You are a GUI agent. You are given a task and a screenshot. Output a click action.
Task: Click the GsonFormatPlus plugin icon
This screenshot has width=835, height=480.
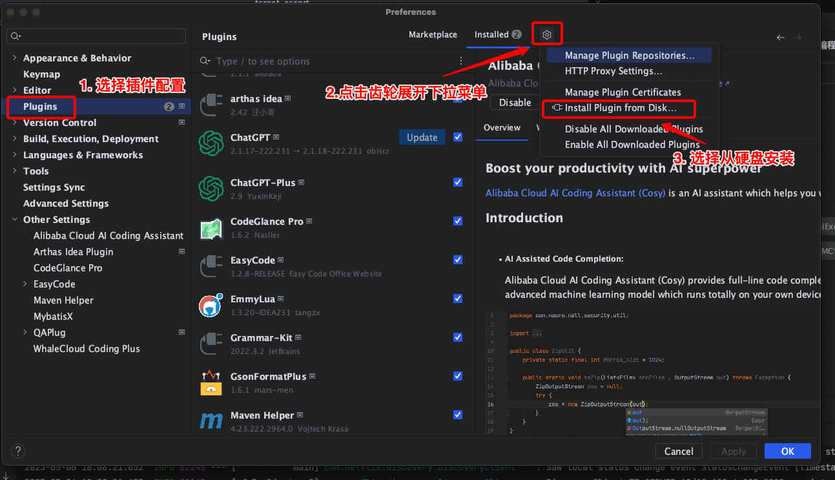211,382
